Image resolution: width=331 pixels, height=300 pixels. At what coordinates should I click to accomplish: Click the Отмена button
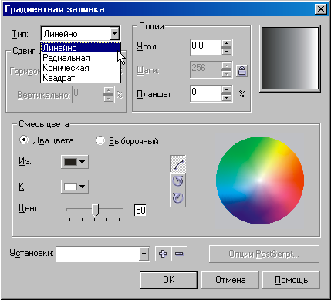point(230,280)
